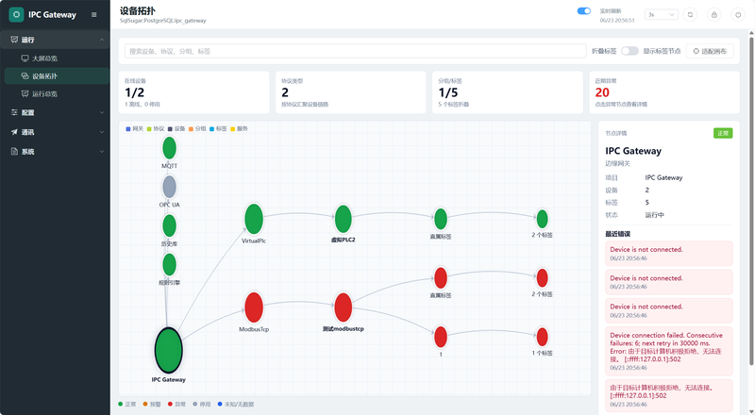Click the search devices input field

tap(356, 51)
